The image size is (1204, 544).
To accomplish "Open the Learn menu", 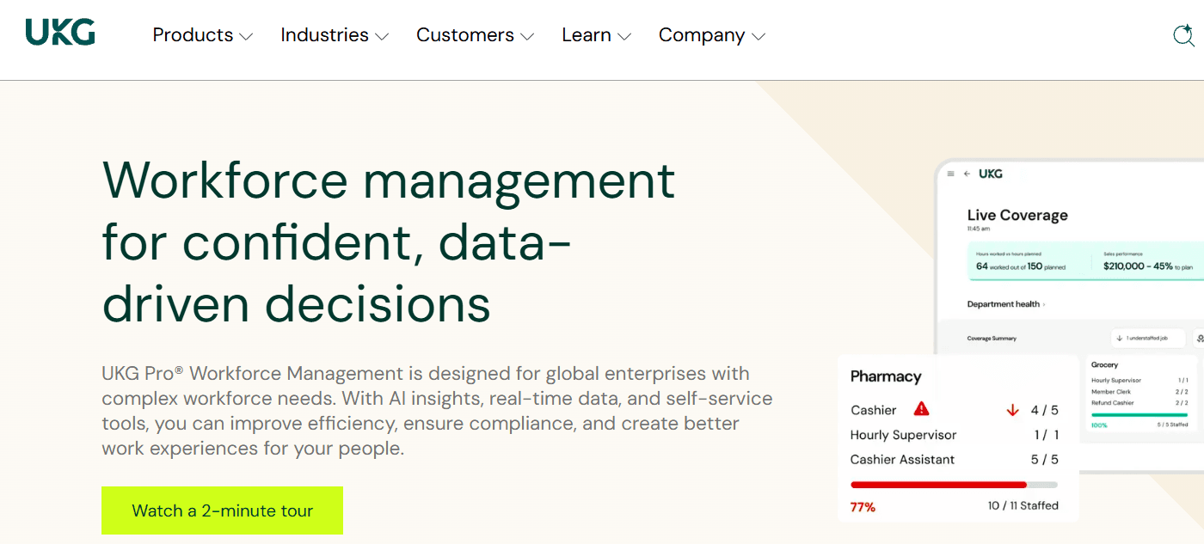I will point(596,35).
